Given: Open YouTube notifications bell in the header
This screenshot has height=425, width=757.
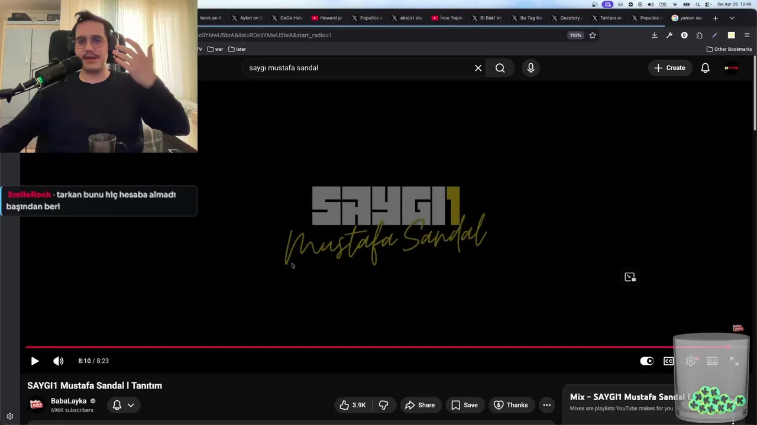Looking at the screenshot, I should click(705, 68).
